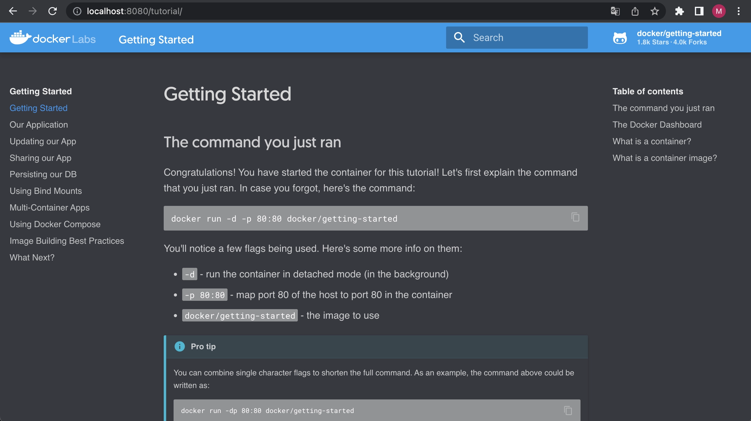Viewport: 751px width, 421px height.
Task: Click The command you just ran heading
Action: [x=252, y=142]
